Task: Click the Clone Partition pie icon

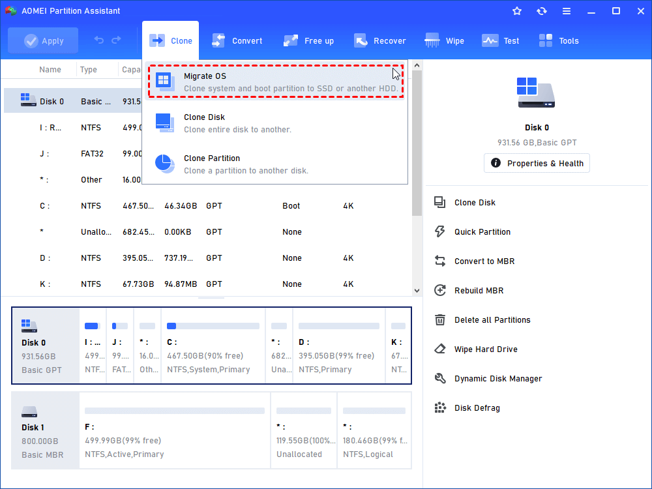Action: click(165, 164)
